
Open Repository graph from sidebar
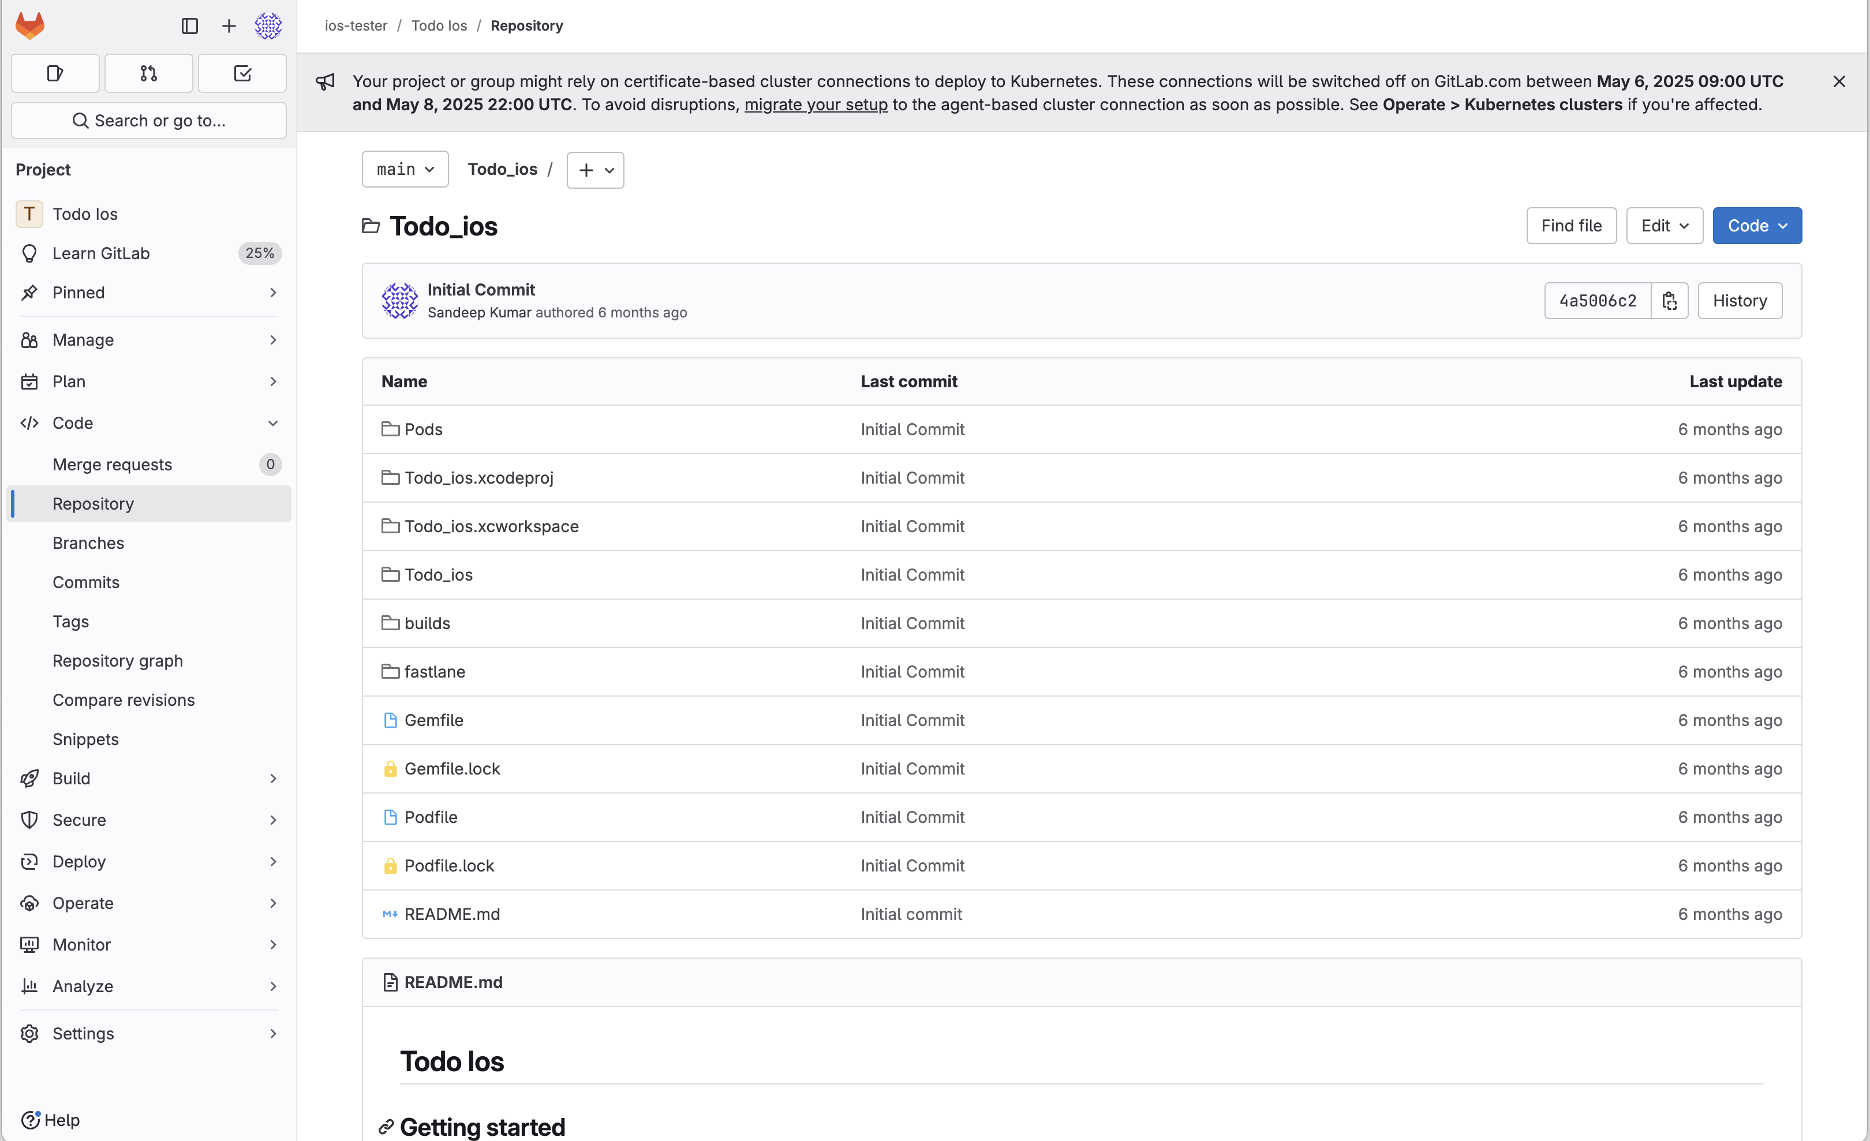(149, 660)
